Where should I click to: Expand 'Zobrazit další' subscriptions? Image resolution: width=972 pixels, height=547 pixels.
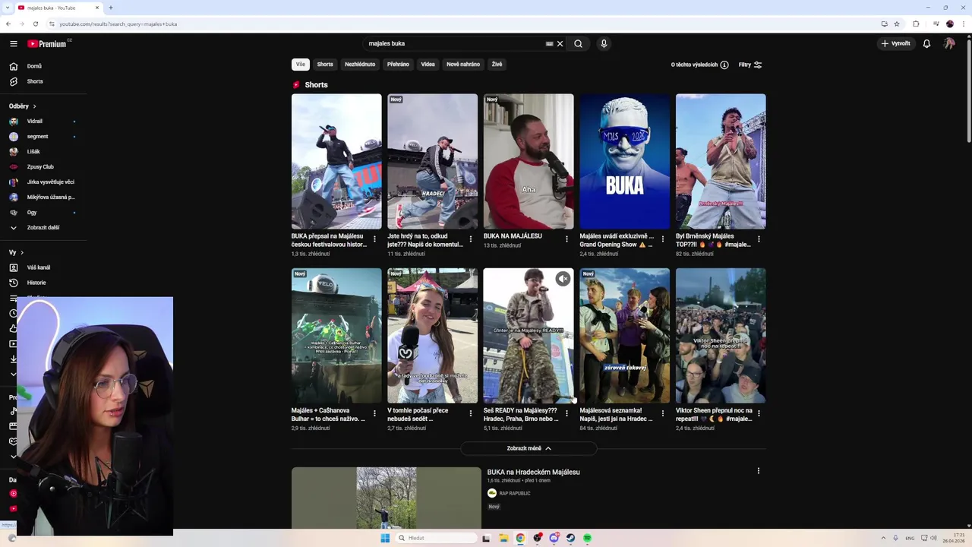tap(43, 228)
